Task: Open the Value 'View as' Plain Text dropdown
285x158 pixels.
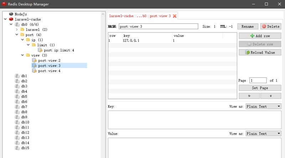Action: (x=263, y=134)
